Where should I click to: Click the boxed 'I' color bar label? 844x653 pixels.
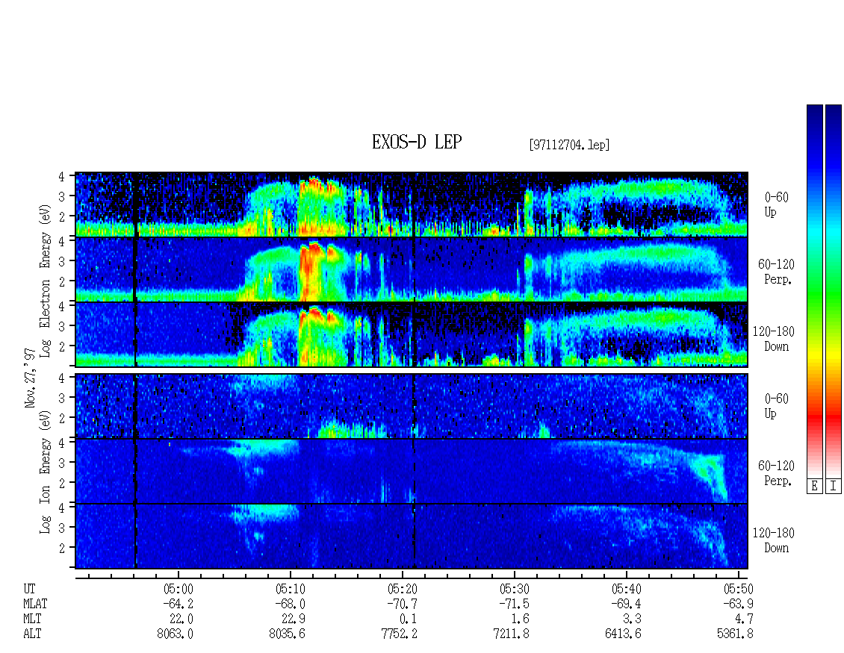point(834,487)
